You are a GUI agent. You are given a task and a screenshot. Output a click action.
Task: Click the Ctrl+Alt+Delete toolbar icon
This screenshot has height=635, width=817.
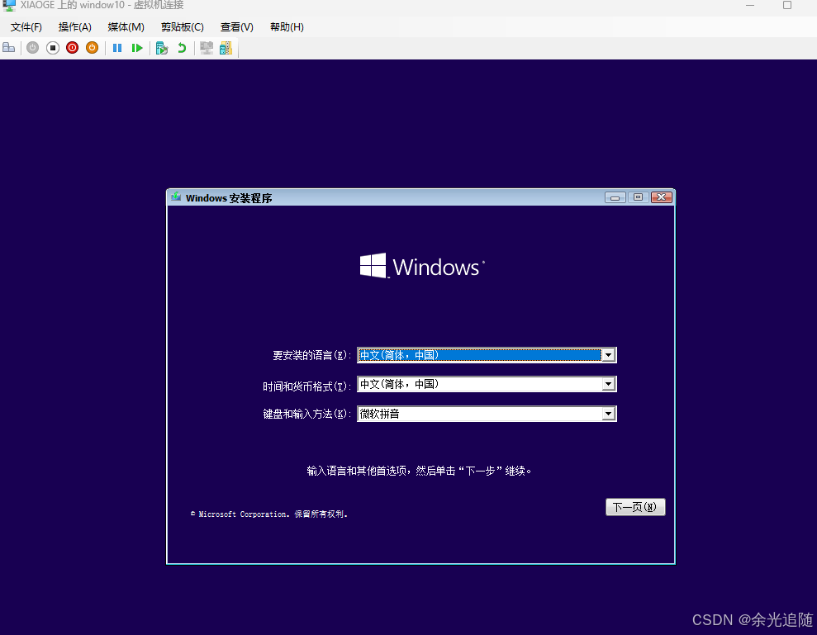[8, 47]
